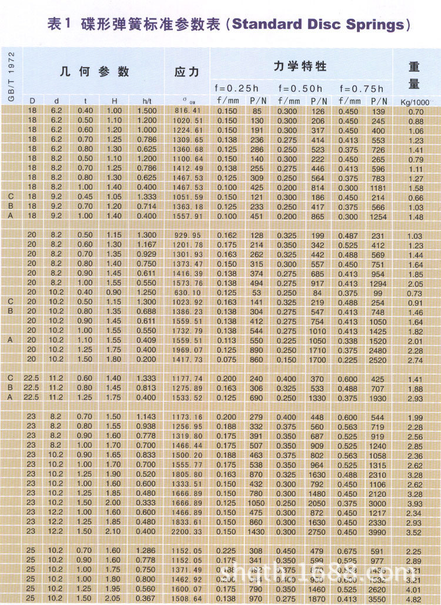Click the 'Kg/1000' unit header
The image size is (441, 605).
coord(415,102)
